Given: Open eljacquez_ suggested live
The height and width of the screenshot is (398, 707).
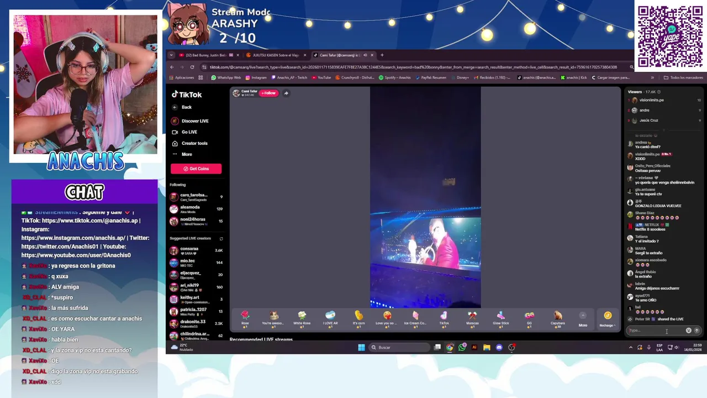Looking at the screenshot, I should [196, 275].
